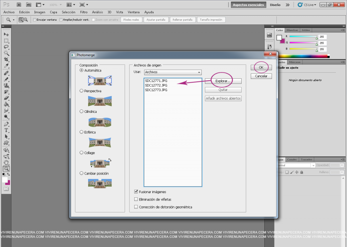Image resolution: width=347 pixels, height=247 pixels.
Task: Select the Perspectiva composition option
Action: (x=81, y=91)
